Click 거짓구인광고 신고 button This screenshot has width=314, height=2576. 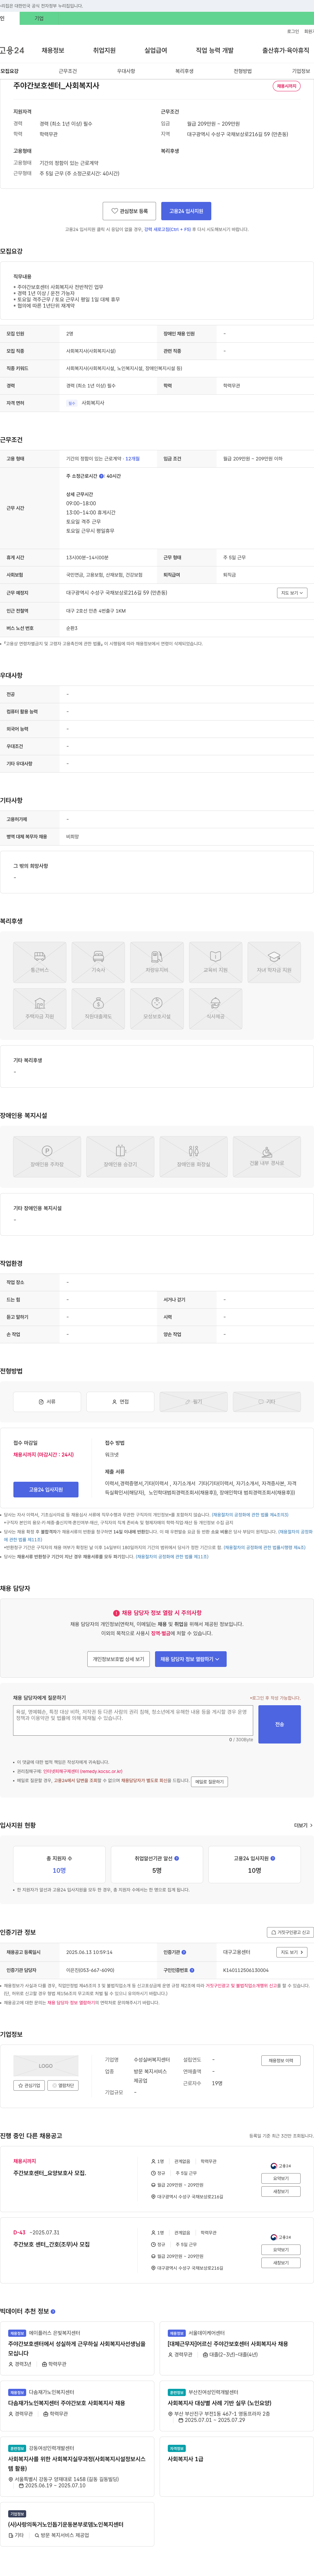290,1932
